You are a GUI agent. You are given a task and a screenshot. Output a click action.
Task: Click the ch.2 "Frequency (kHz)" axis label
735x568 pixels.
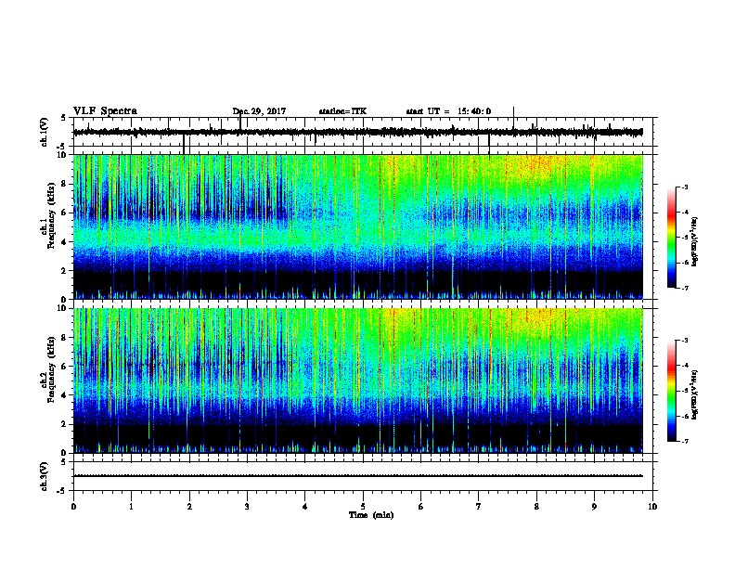click(51, 369)
